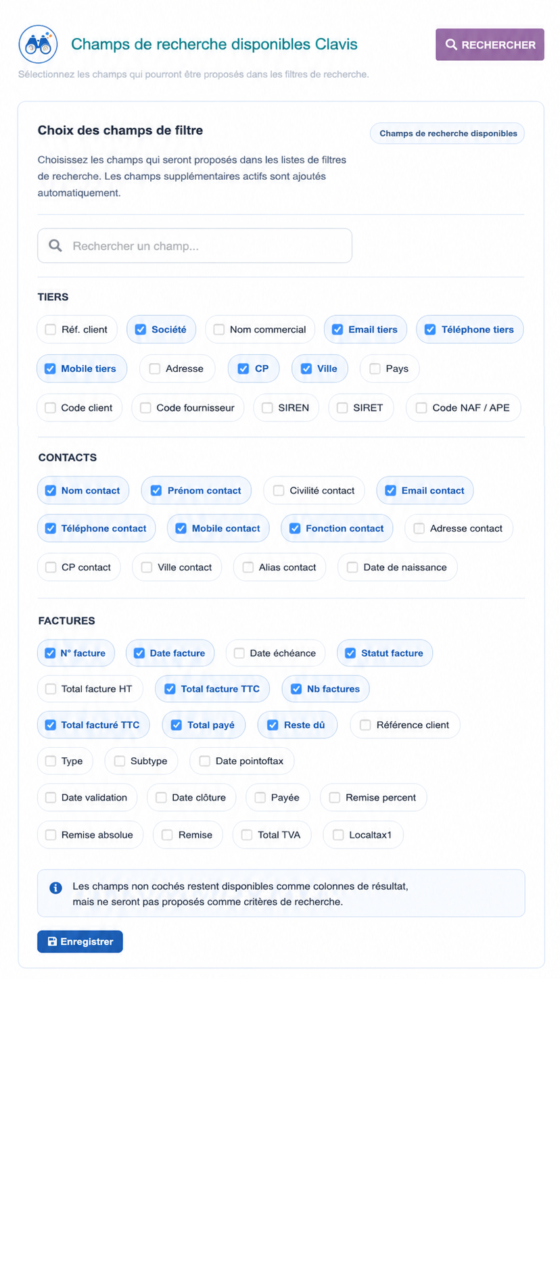Check the Date de naissance field
This screenshot has height=1284, width=560.
pos(352,567)
